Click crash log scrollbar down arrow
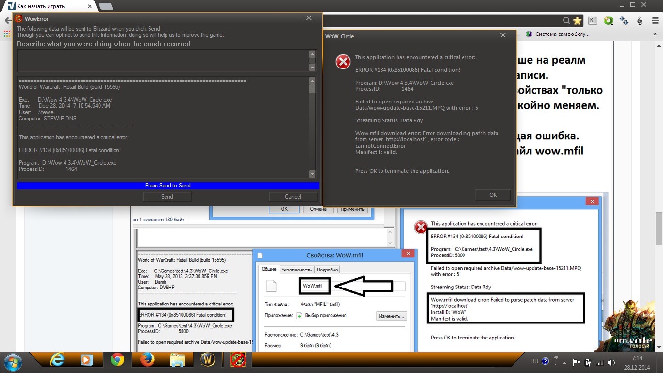This screenshot has height=373, width=663. pyautogui.click(x=312, y=174)
